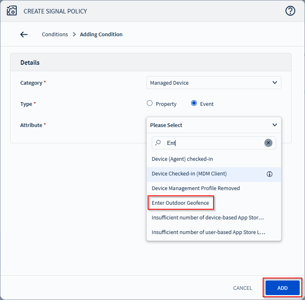Select insufficient device-based App Store licenses option
This screenshot has width=305, height=300.
tap(207, 218)
